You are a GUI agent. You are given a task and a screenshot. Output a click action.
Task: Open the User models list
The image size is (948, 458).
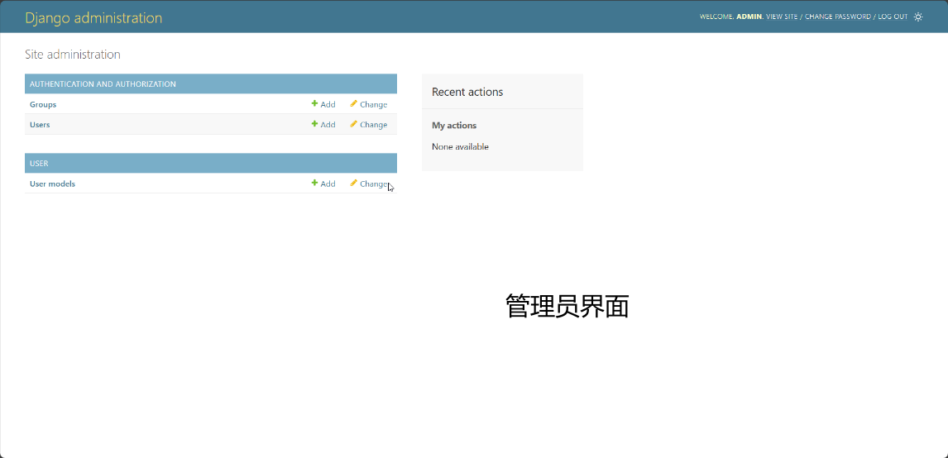point(52,184)
